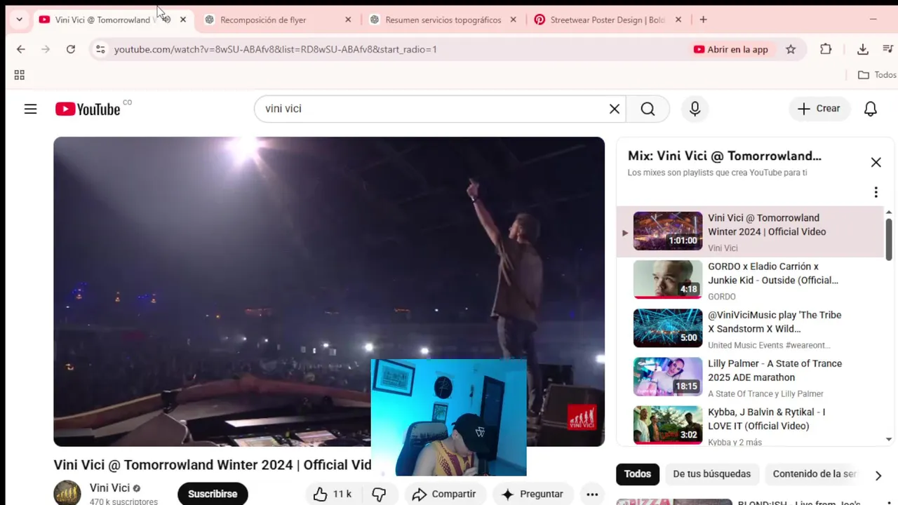Click the magnifier search button
Viewport: 898px width, 505px height.
coord(648,109)
